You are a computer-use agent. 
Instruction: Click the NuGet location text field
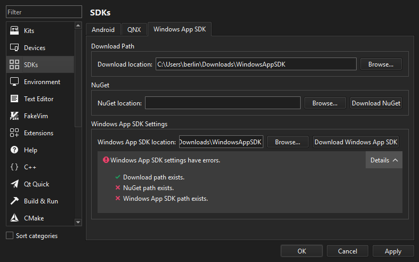222,103
